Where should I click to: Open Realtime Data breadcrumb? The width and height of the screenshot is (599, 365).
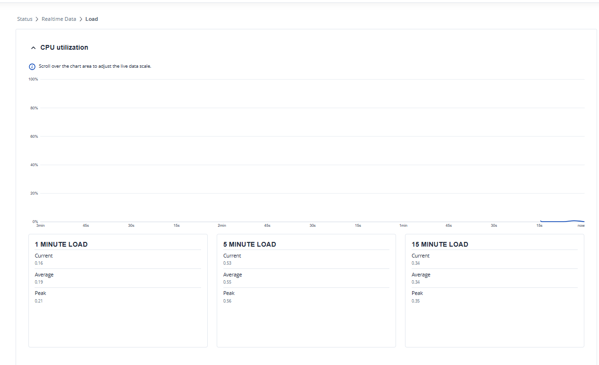[x=59, y=19]
